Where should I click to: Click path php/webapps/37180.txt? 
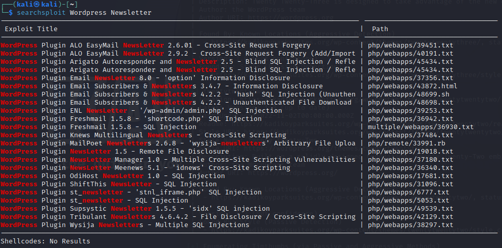click(x=411, y=160)
